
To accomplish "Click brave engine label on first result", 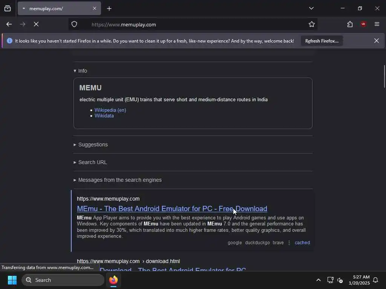I will 278,243.
